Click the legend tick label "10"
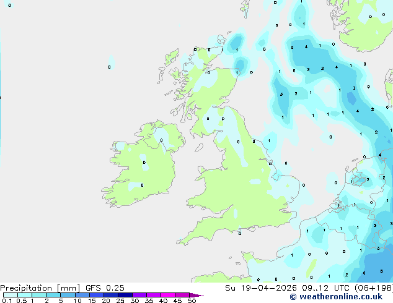 click(77, 301)
